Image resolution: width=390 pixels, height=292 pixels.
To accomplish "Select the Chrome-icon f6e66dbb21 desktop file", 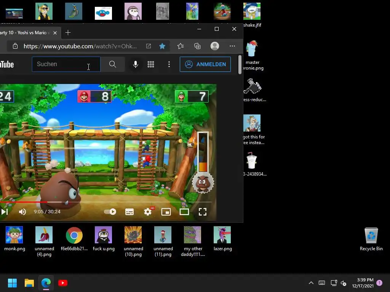I will click(x=74, y=239).
